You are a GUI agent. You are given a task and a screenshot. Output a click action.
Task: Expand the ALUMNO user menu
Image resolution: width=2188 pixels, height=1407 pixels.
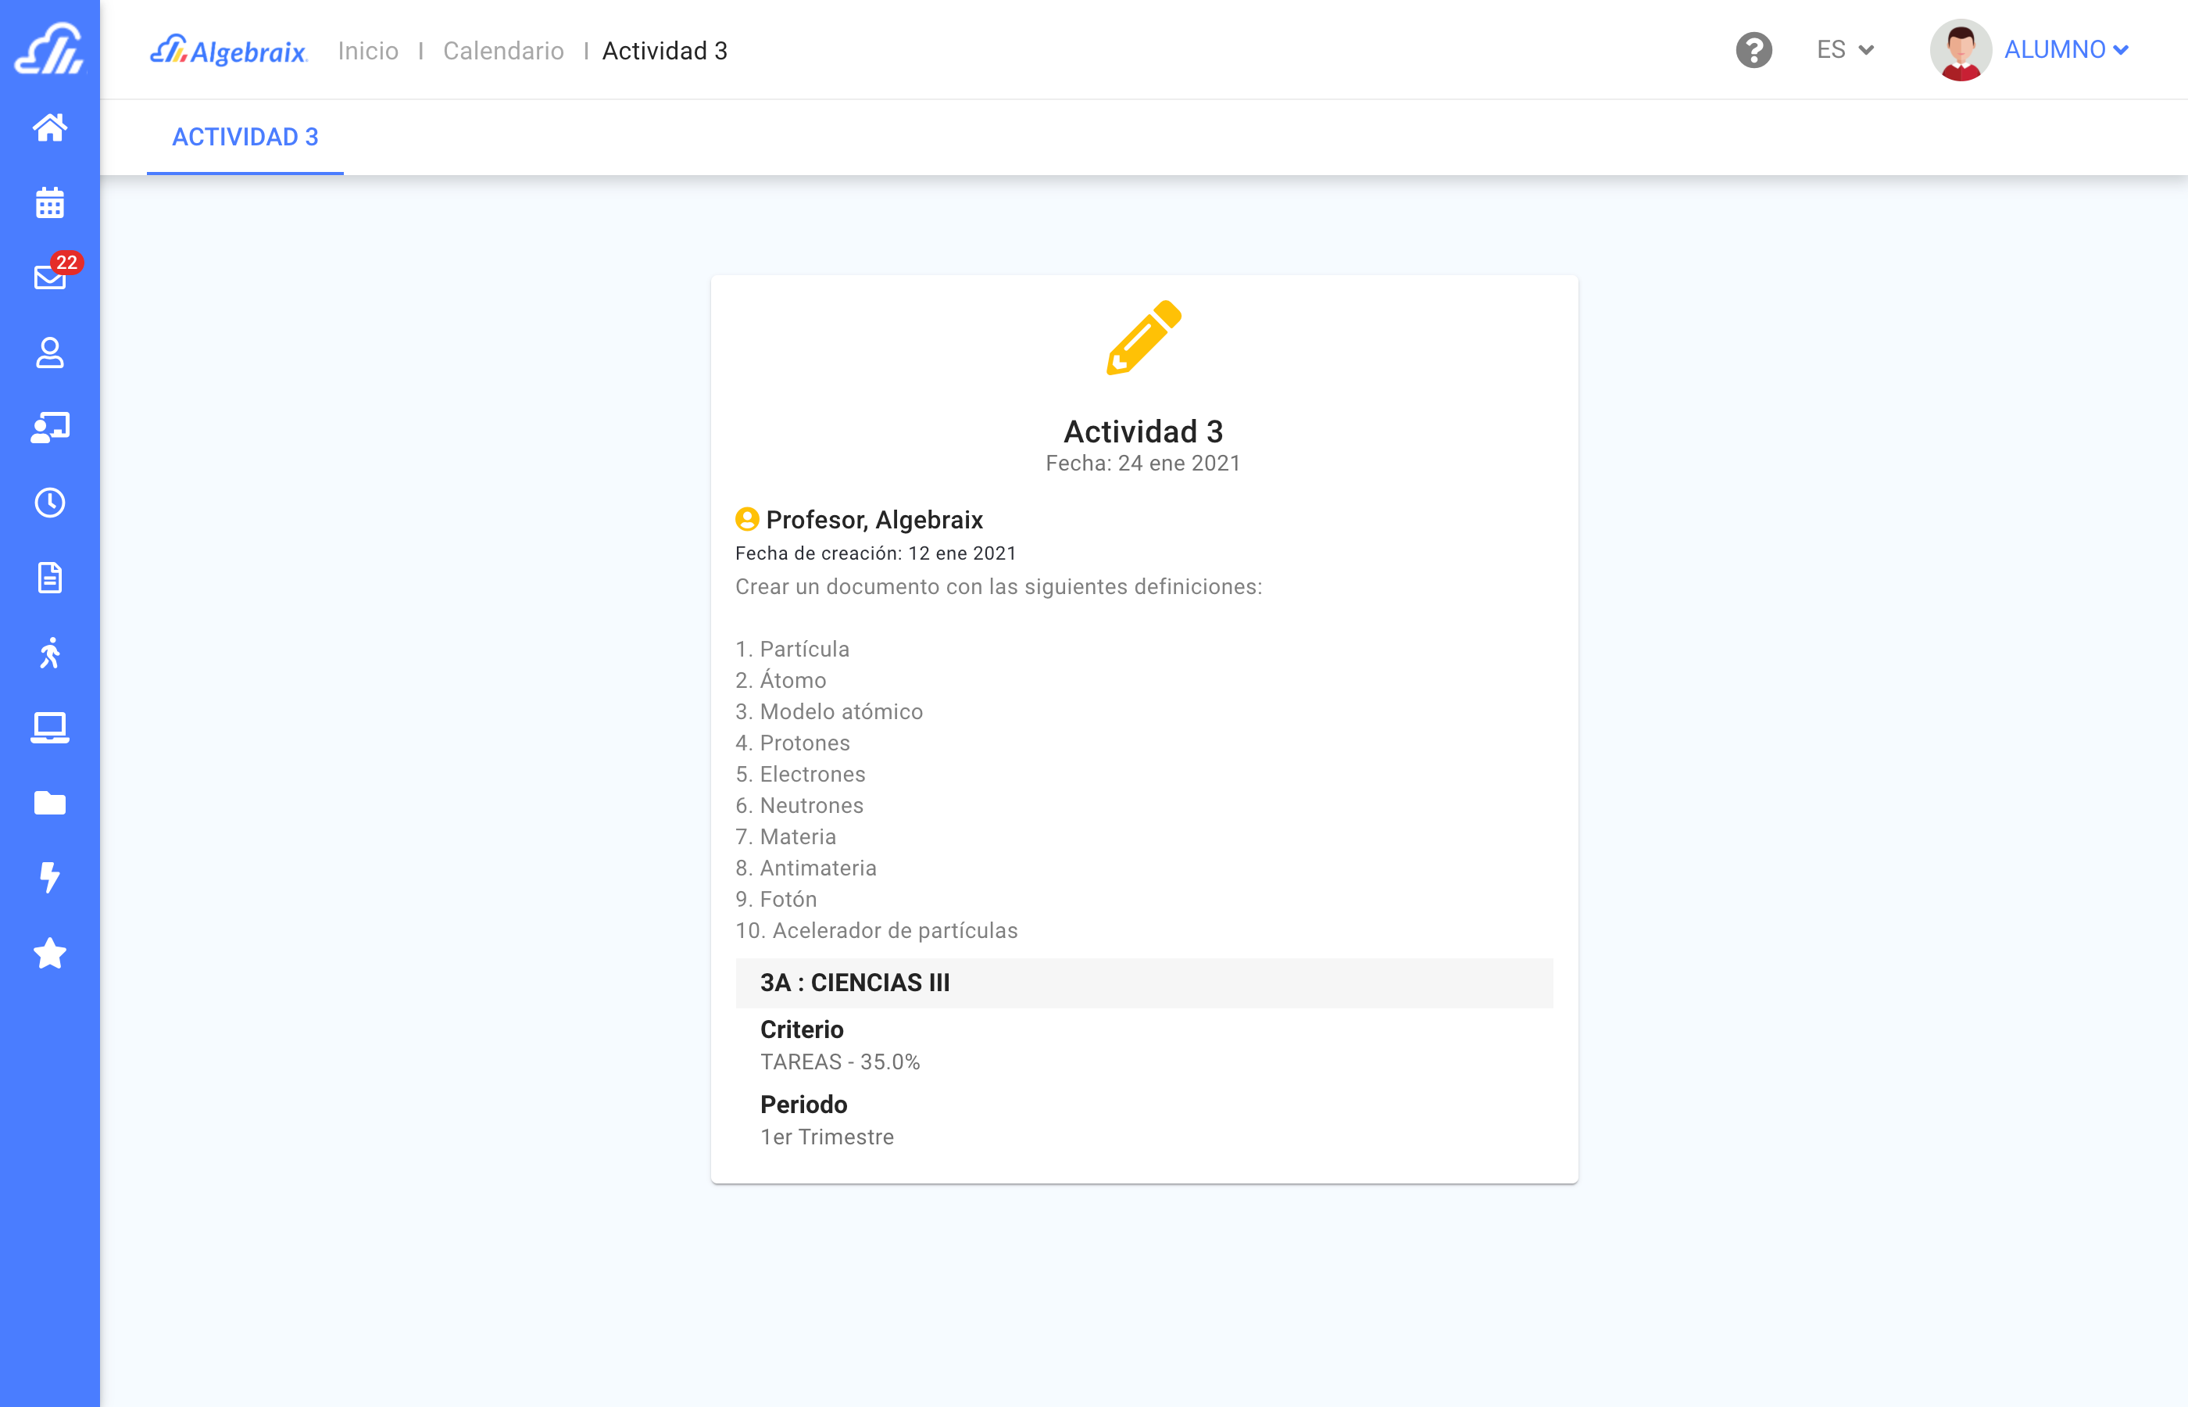2065,50
